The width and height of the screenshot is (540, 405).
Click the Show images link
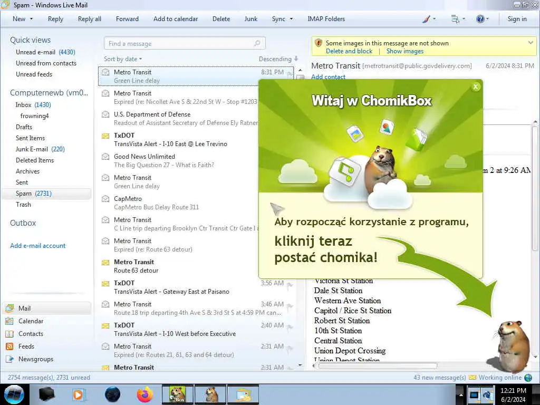pyautogui.click(x=405, y=51)
